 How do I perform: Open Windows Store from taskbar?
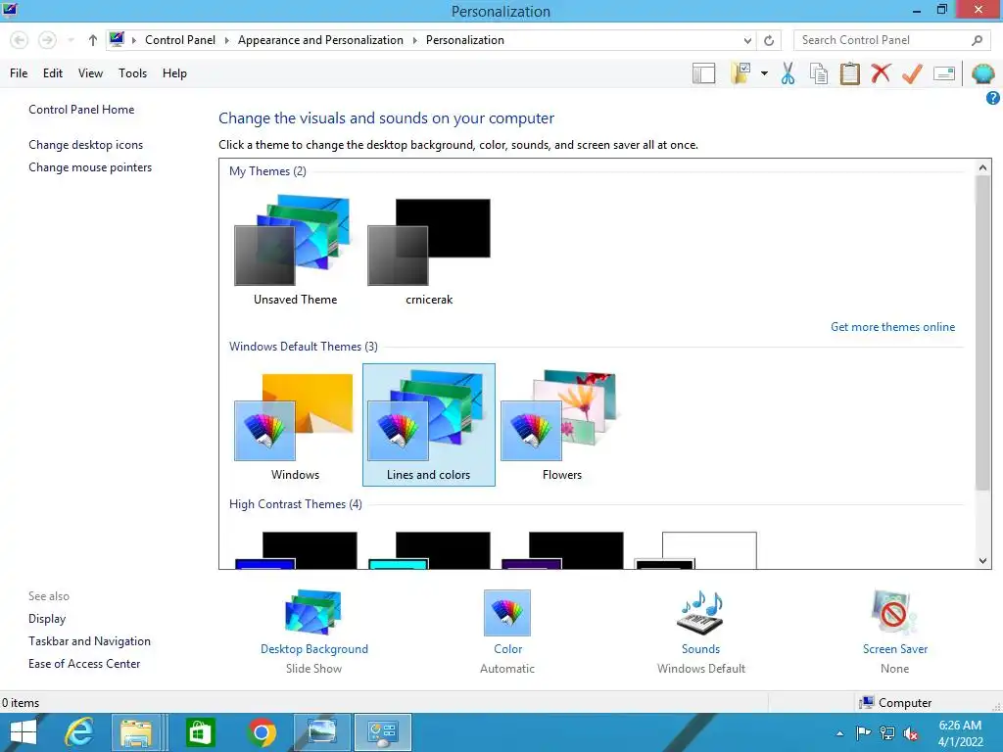tap(200, 732)
